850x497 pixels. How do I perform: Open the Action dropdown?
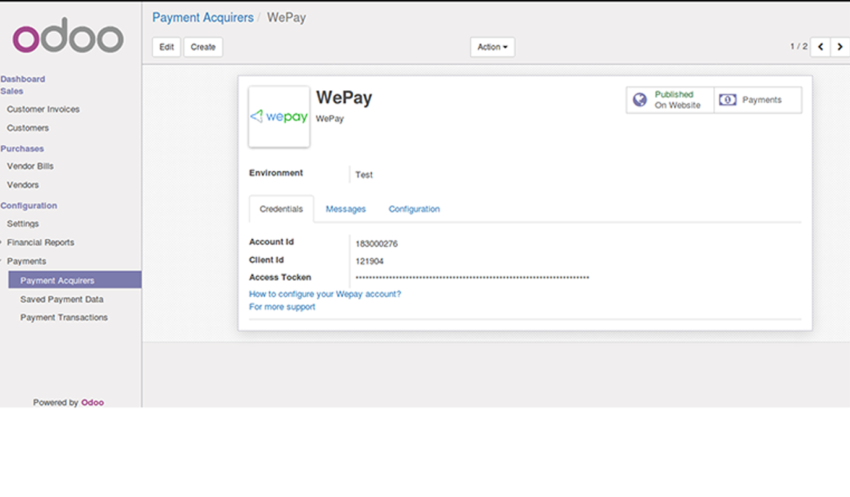(x=492, y=47)
